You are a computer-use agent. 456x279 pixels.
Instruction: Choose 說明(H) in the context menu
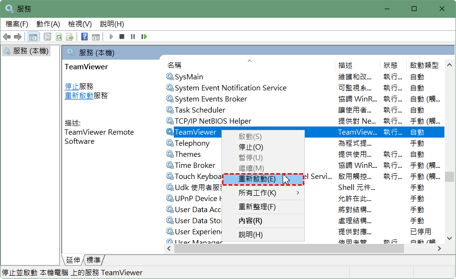[x=263, y=235]
